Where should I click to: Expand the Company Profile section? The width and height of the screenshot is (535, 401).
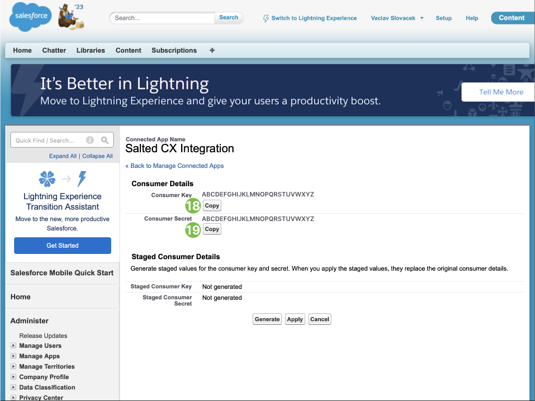[x=14, y=377]
